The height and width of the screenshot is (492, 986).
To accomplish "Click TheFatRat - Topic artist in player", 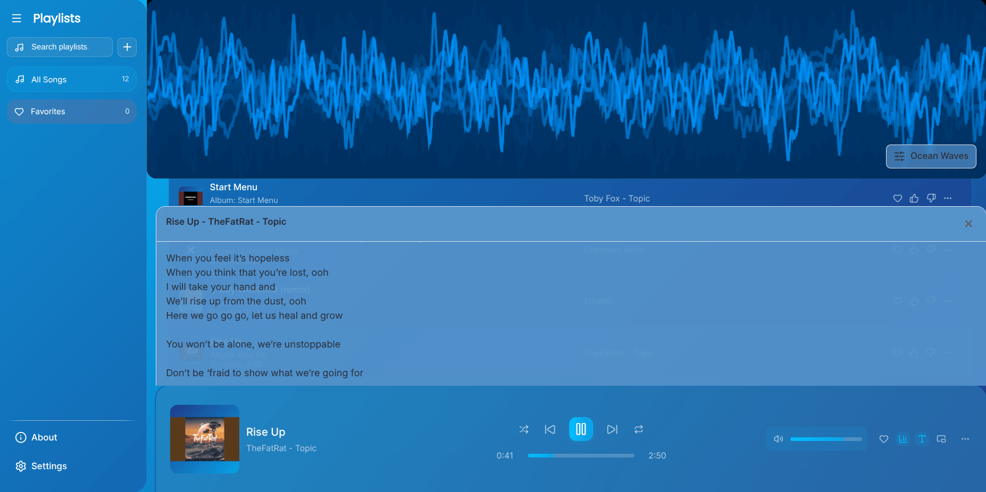I will (281, 448).
